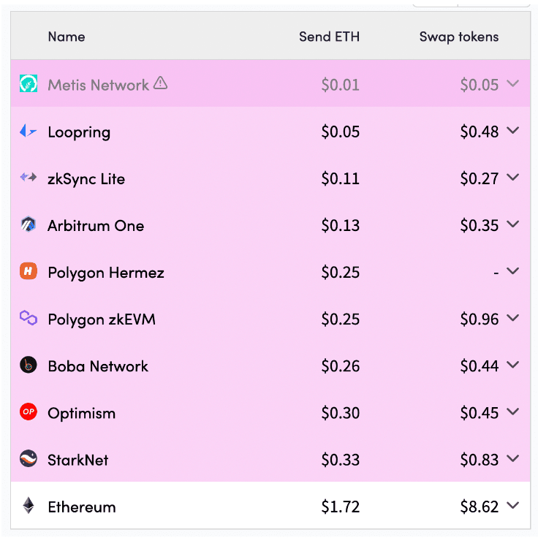This screenshot has height=538, width=538.
Task: Click the Boba Network logo icon
Action: coord(28,365)
